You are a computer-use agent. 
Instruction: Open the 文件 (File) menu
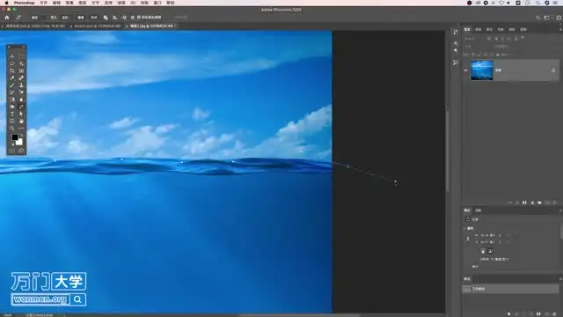click(x=43, y=3)
